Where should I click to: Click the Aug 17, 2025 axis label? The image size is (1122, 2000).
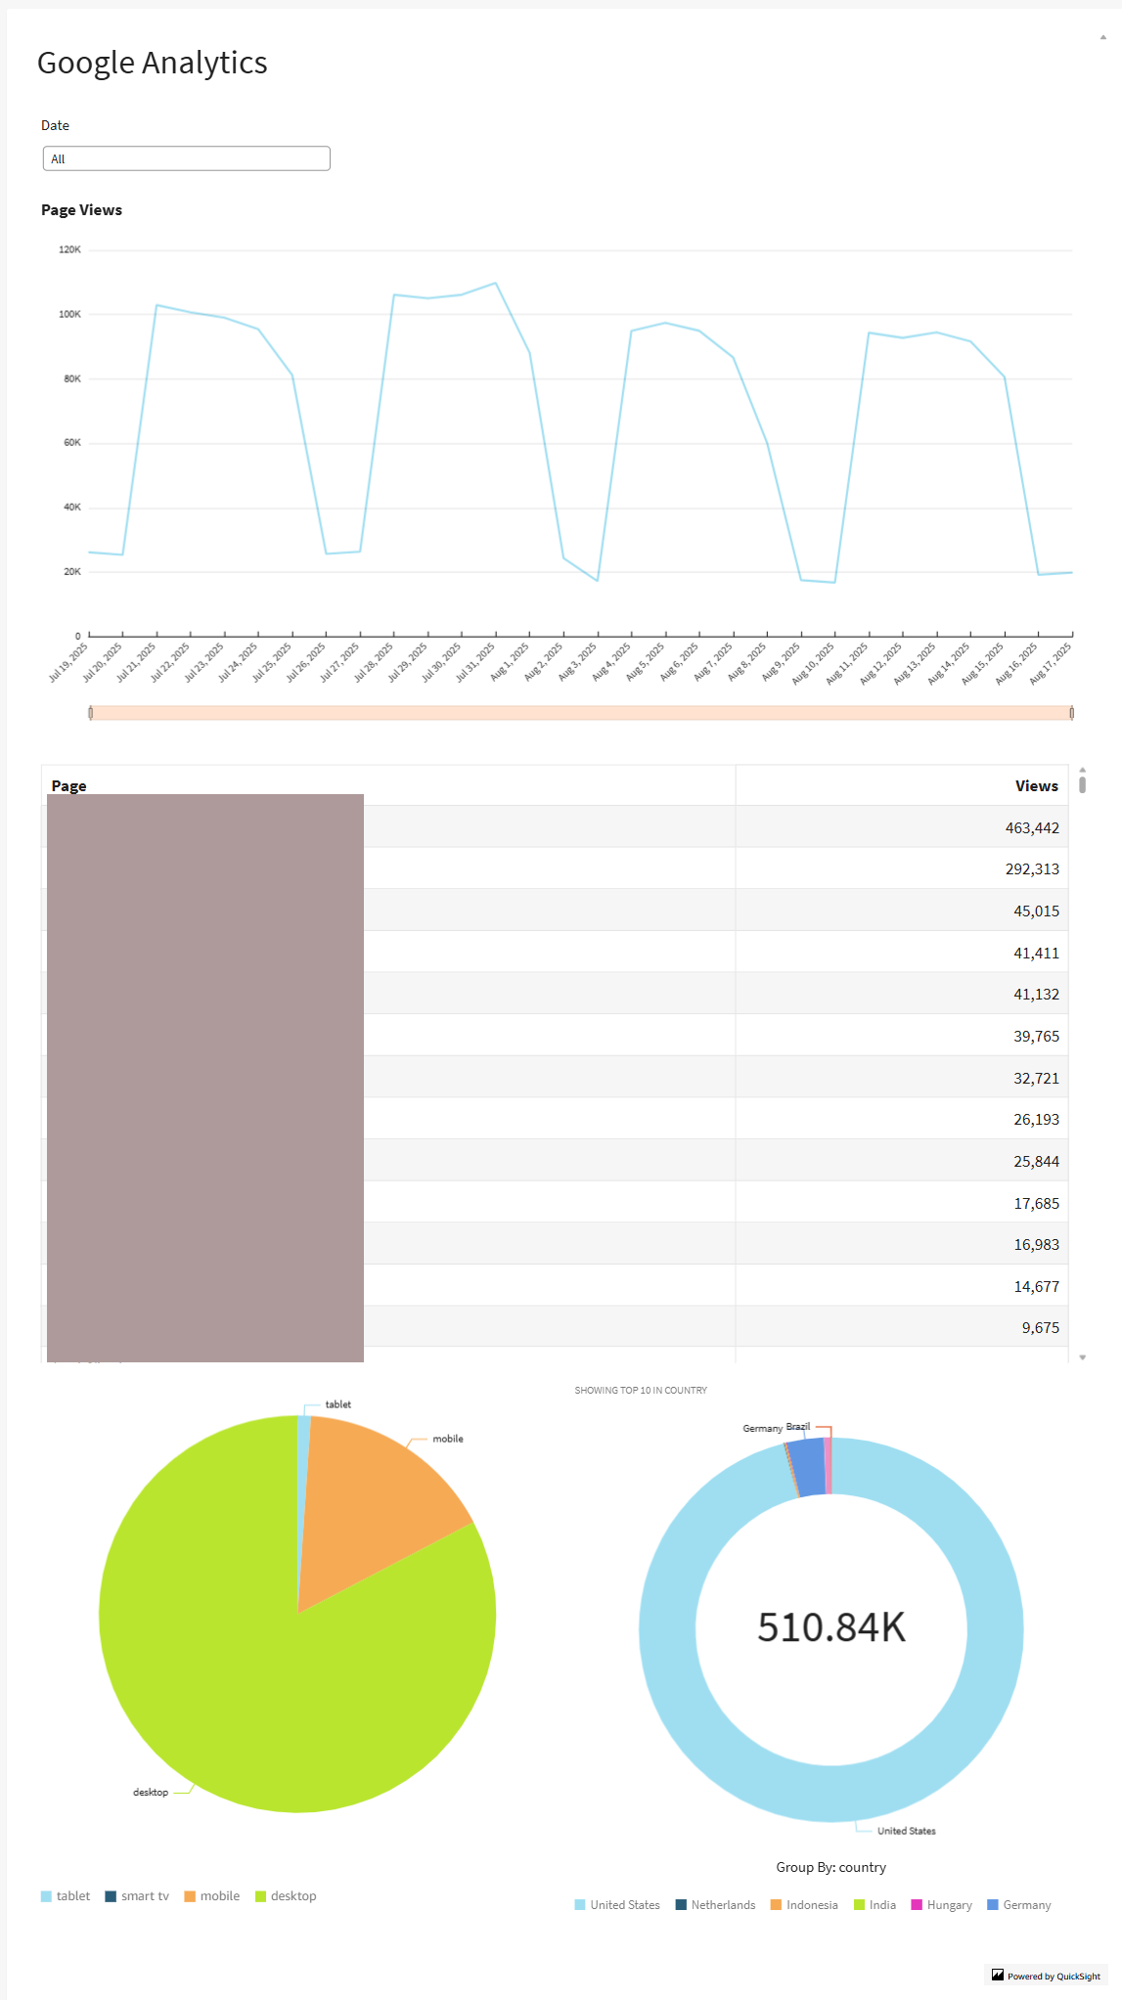[1051, 662]
